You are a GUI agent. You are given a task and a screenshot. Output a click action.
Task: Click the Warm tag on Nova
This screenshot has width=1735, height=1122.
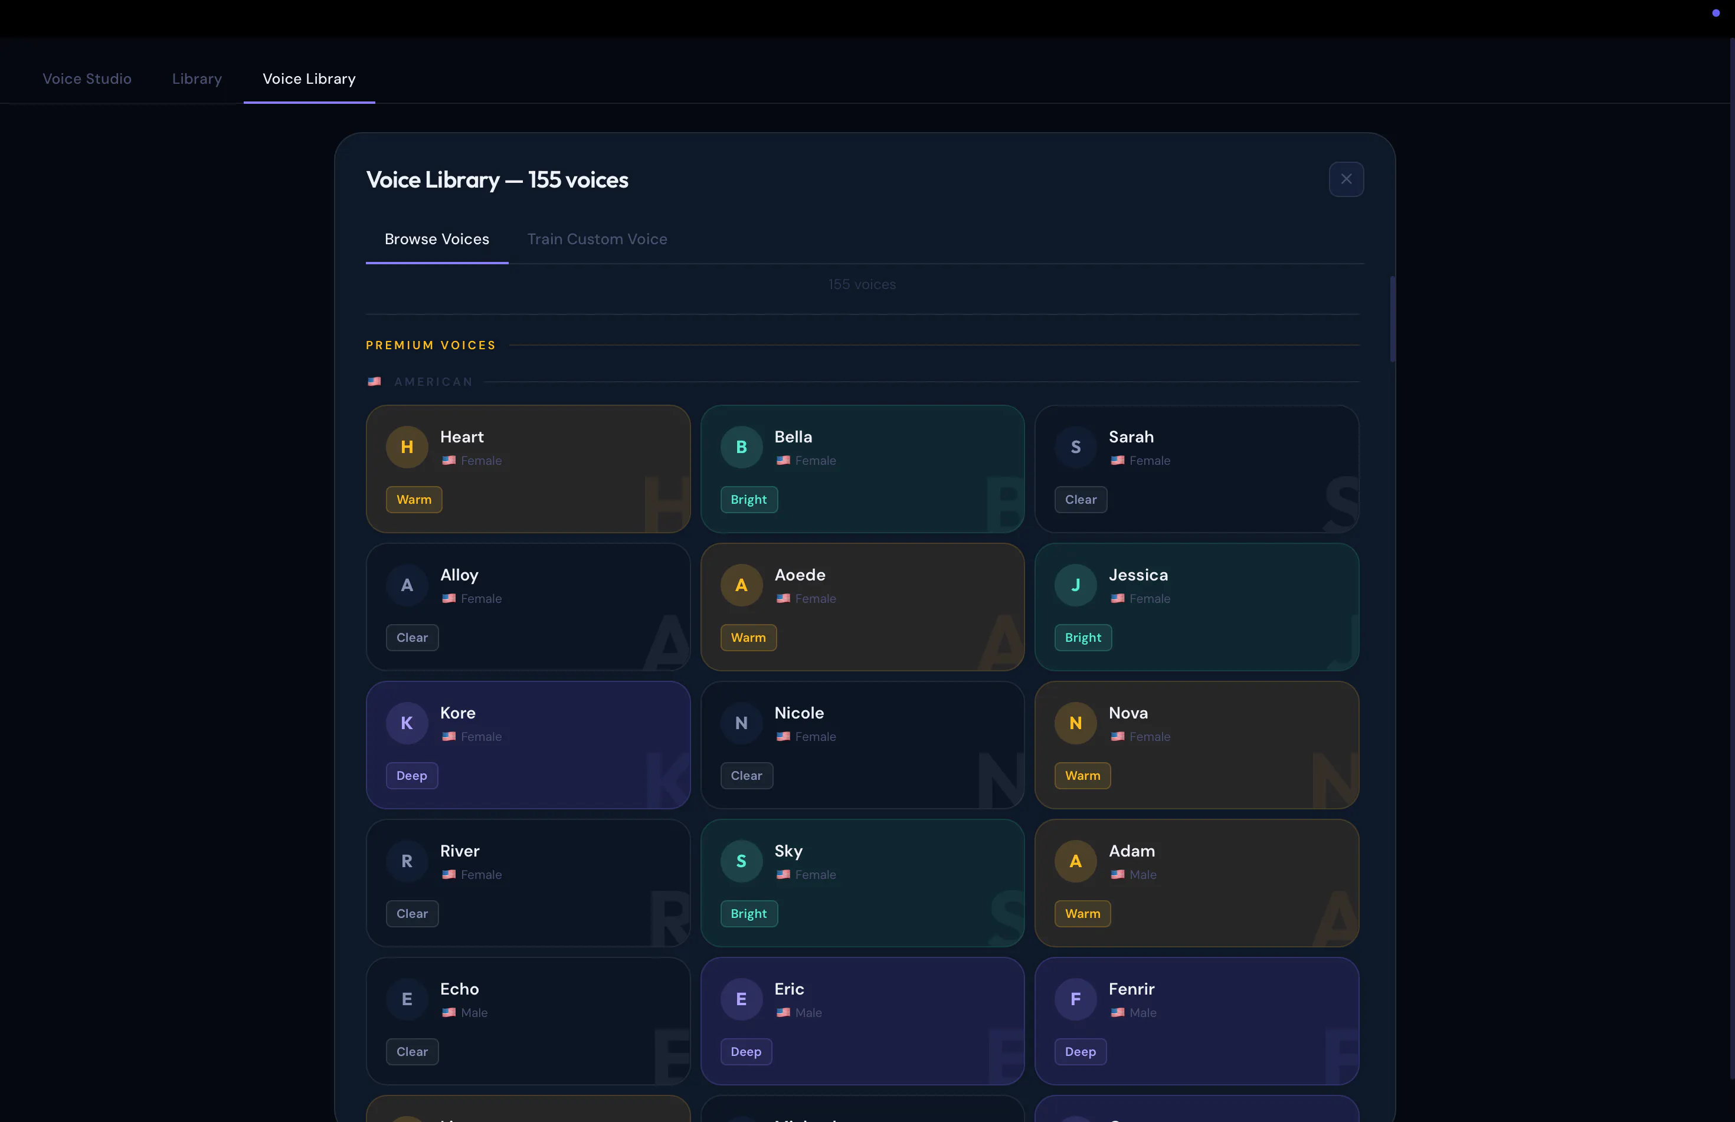click(1082, 776)
